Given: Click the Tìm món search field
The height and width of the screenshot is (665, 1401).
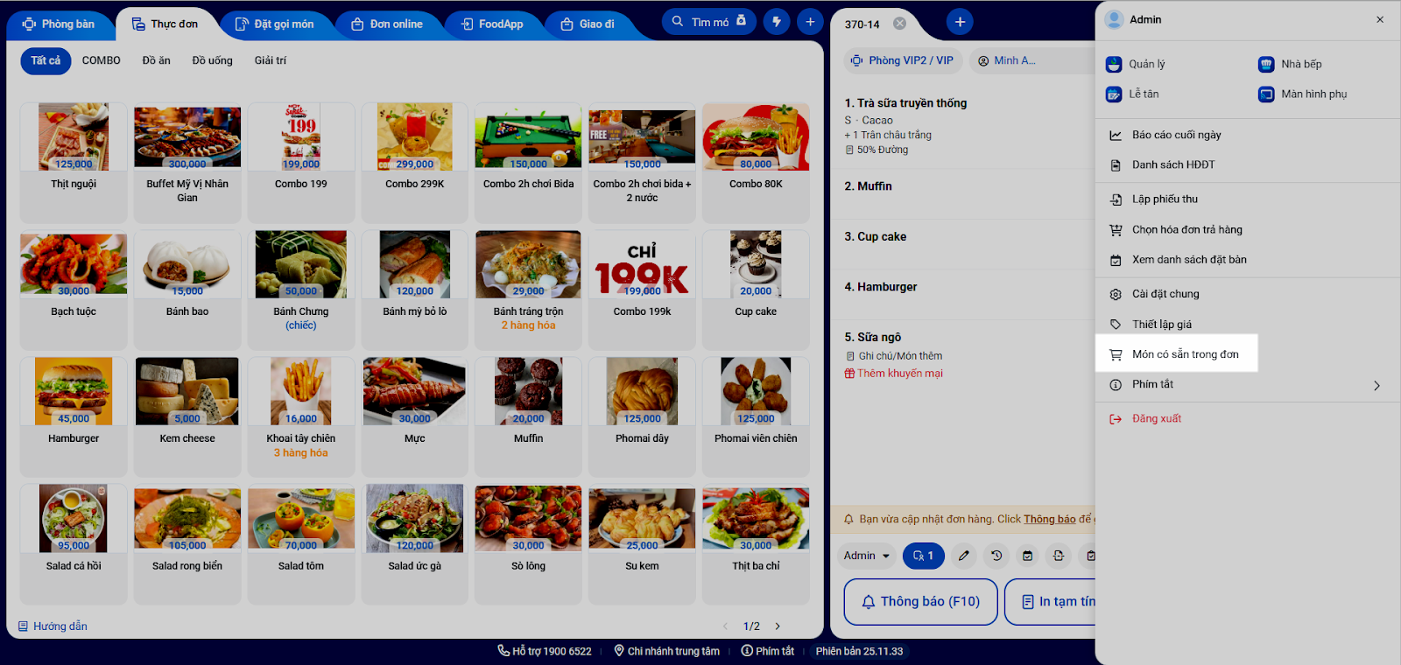Looking at the screenshot, I should coord(709,22).
